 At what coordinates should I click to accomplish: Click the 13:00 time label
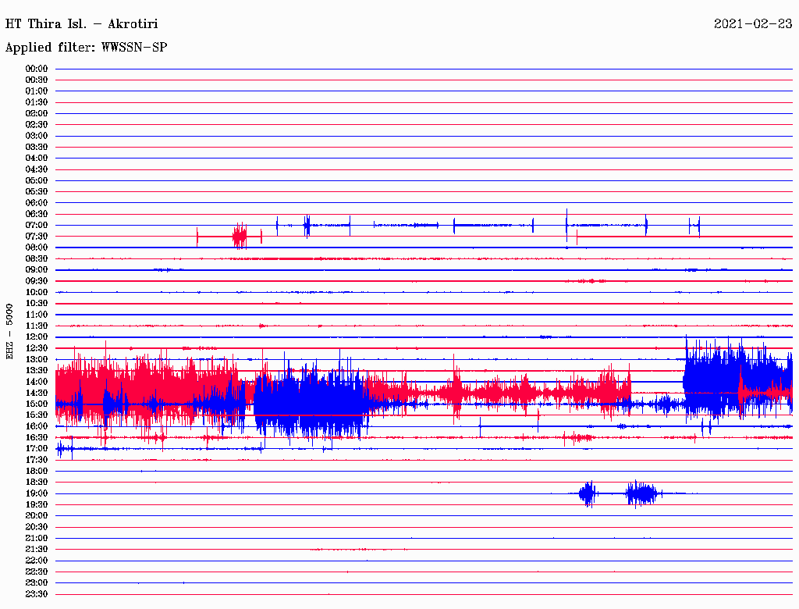click(x=37, y=360)
